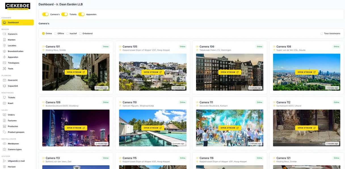Select the Facturen sidebar icon
Screen dimensions: 345x169
tap(5, 121)
